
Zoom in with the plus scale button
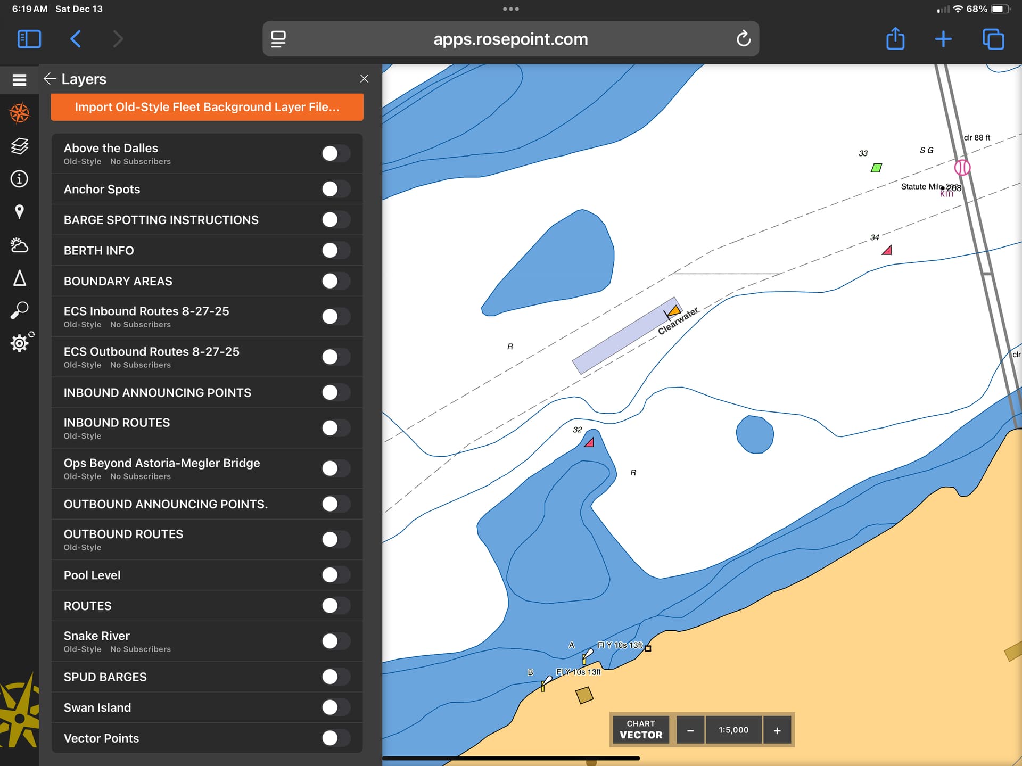click(777, 730)
